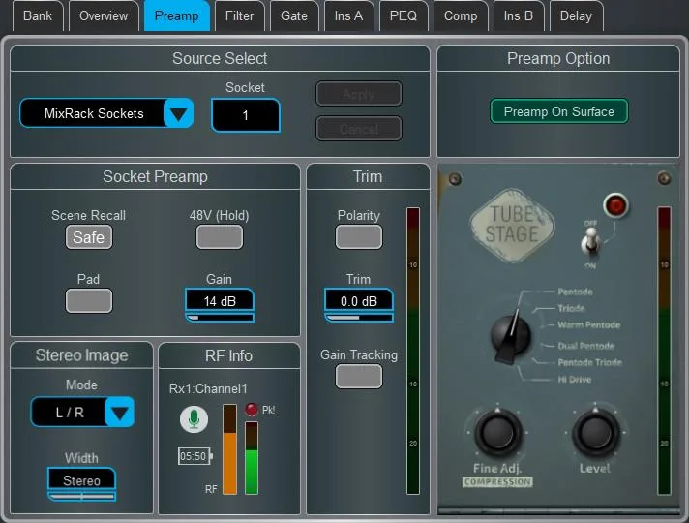
Task: Toggle the Pad switch
Action: coord(89,301)
